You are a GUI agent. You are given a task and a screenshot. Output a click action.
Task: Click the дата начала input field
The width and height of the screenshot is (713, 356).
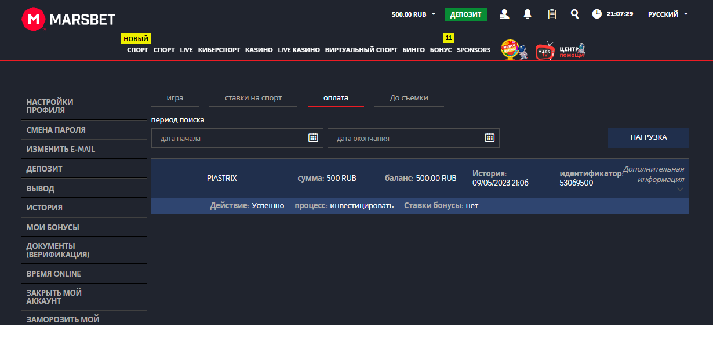coord(237,138)
